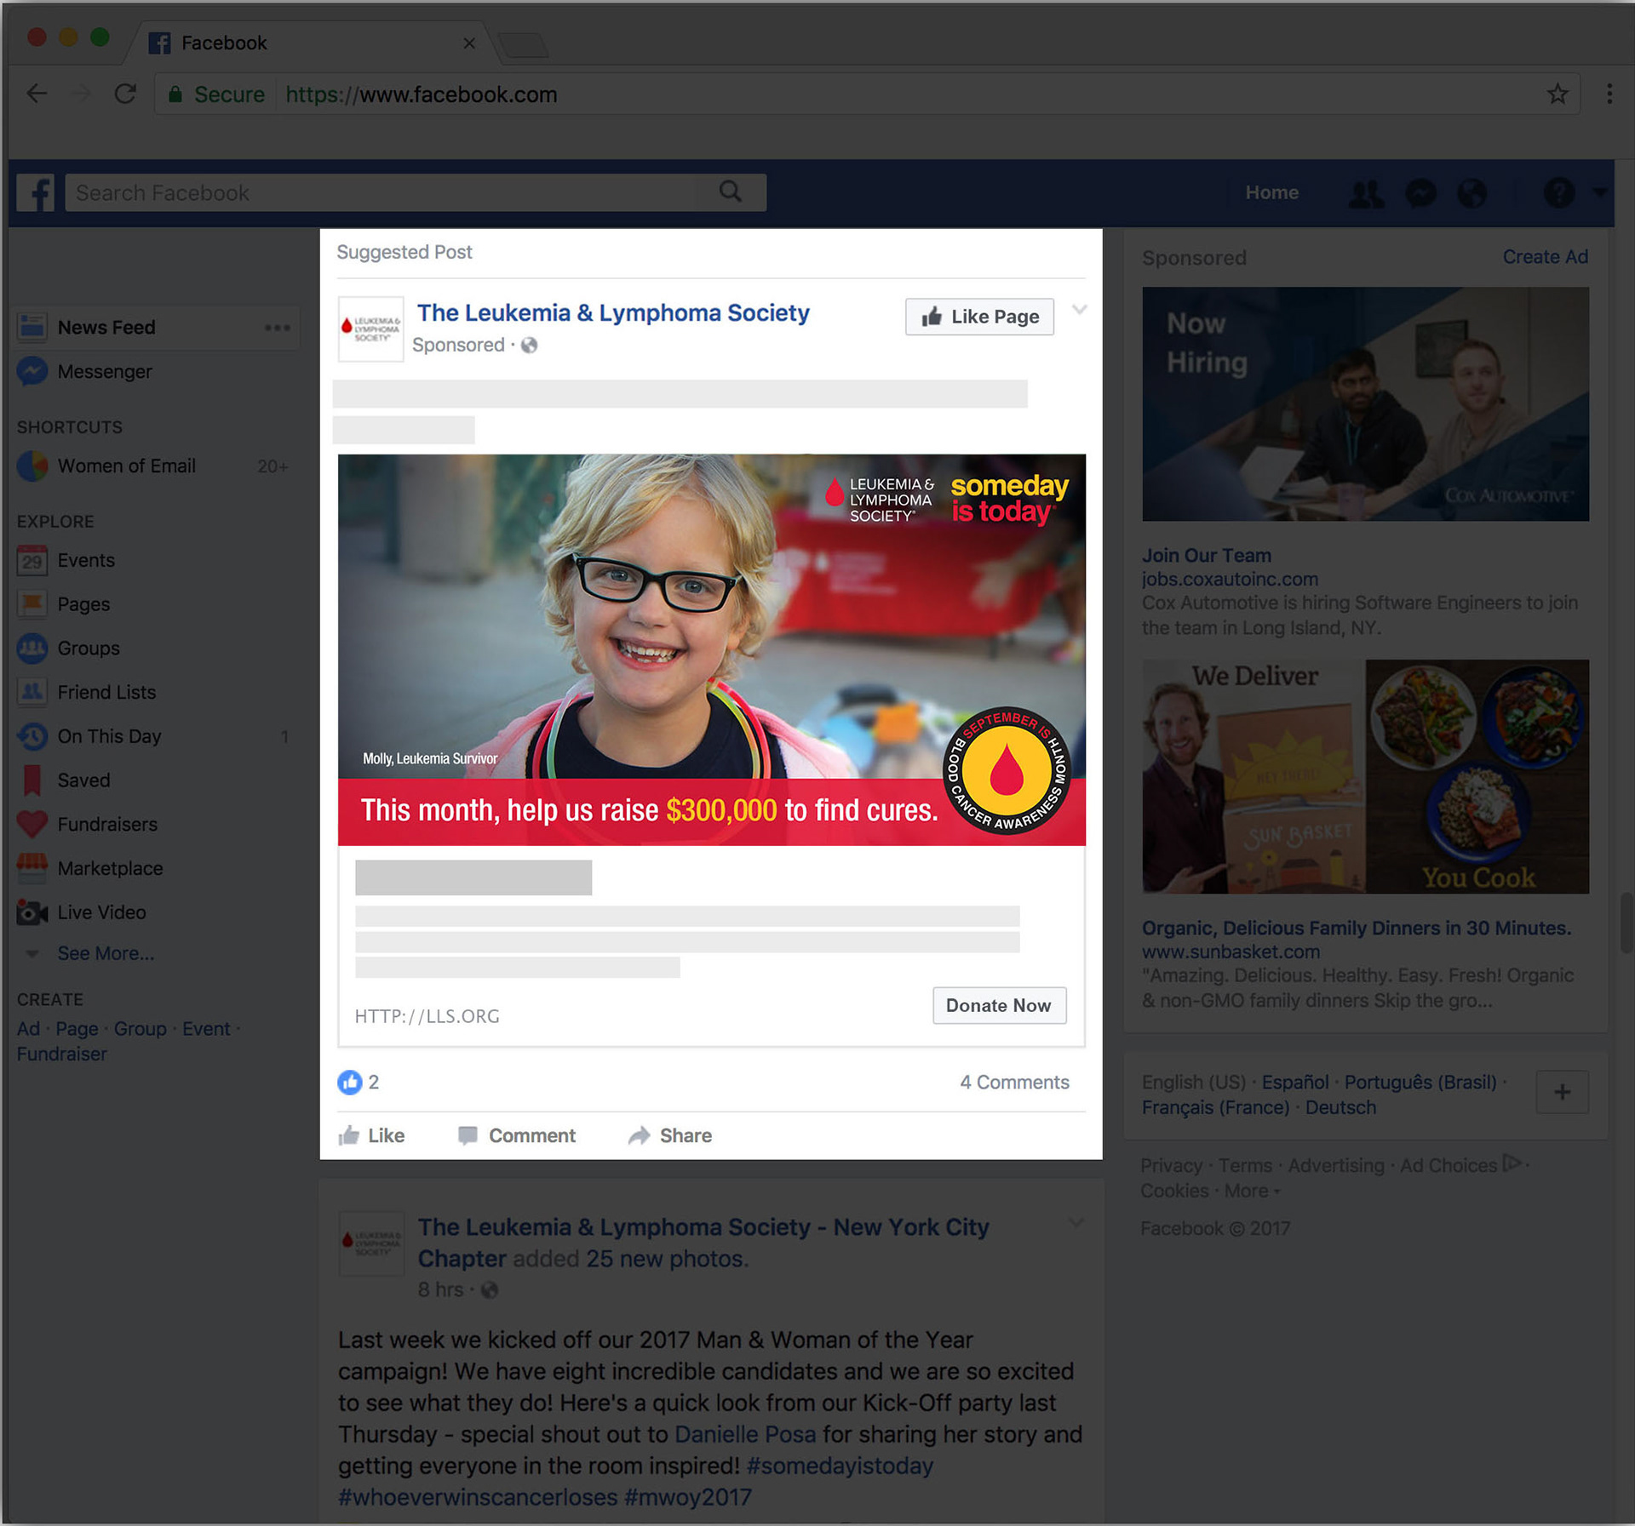Click the Facebook logo home icon
The height and width of the screenshot is (1526, 1635).
pos(35,193)
